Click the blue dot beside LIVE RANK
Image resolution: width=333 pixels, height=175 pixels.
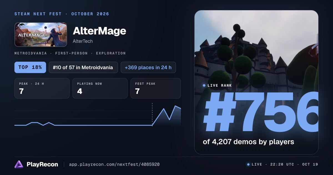[x=204, y=86]
